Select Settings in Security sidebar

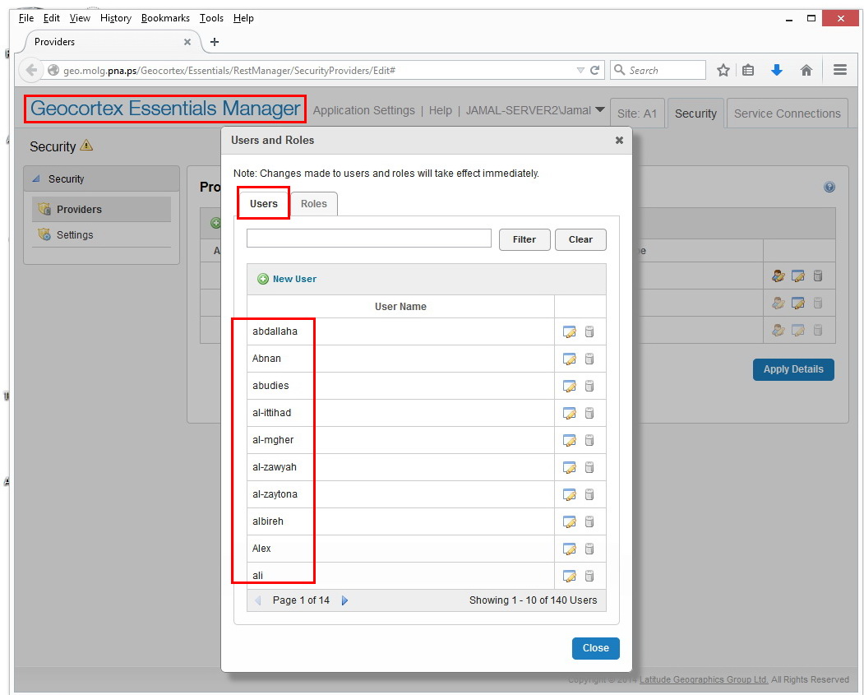coord(101,234)
